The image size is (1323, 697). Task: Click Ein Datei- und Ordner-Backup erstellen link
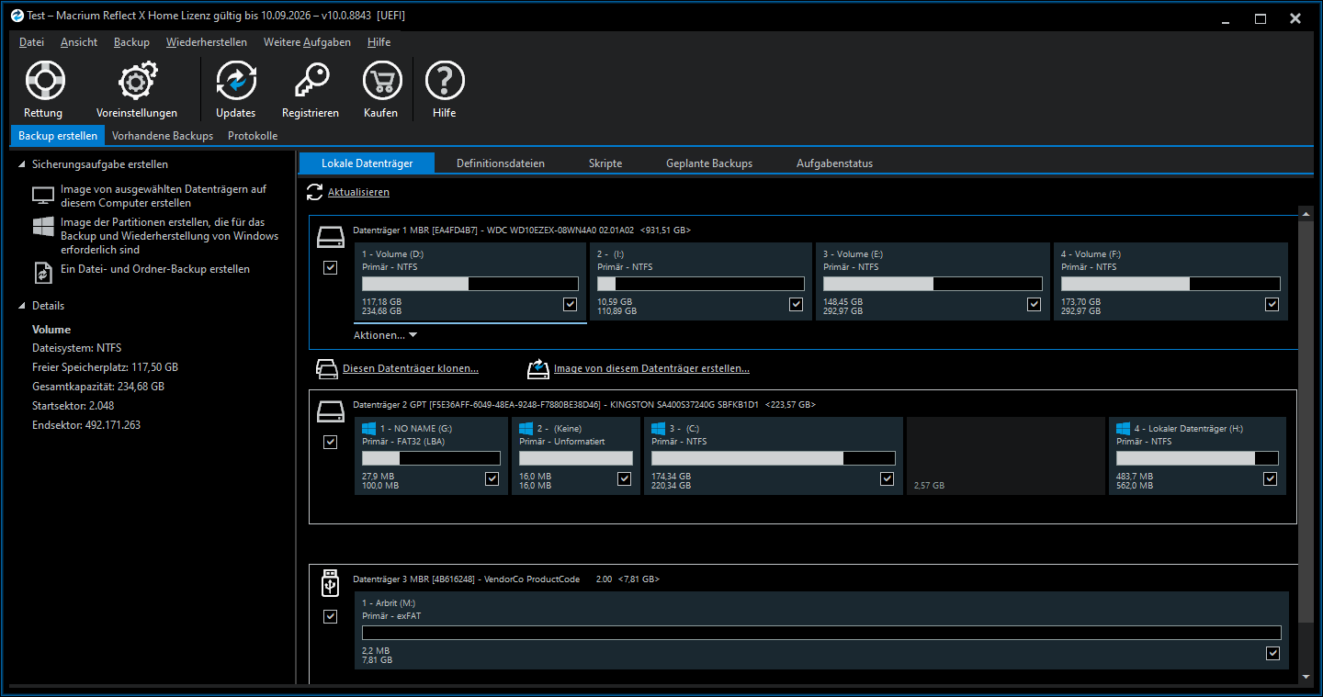click(155, 269)
